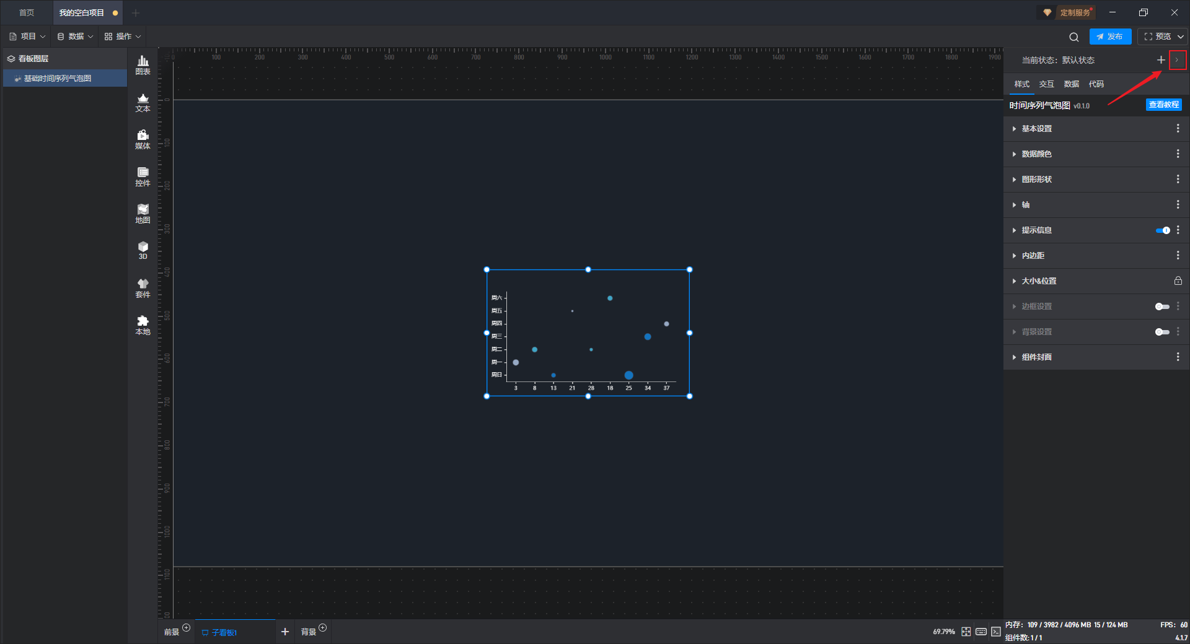This screenshot has width=1190, height=644.
Task: Open 轴 more options menu
Action: tap(1178, 204)
